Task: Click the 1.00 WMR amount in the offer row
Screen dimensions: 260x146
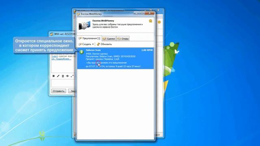Action: click(147, 50)
